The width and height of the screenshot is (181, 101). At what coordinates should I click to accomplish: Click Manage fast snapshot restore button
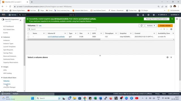click(x=156, y=19)
